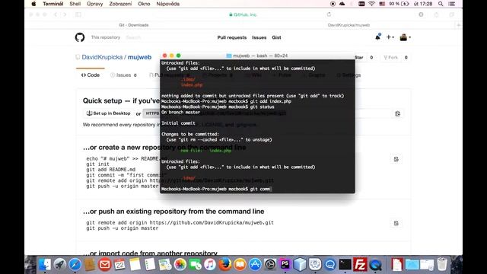Go to Pull requests in GitHub header
This screenshot has height=274, width=487.
pyautogui.click(x=231, y=37)
